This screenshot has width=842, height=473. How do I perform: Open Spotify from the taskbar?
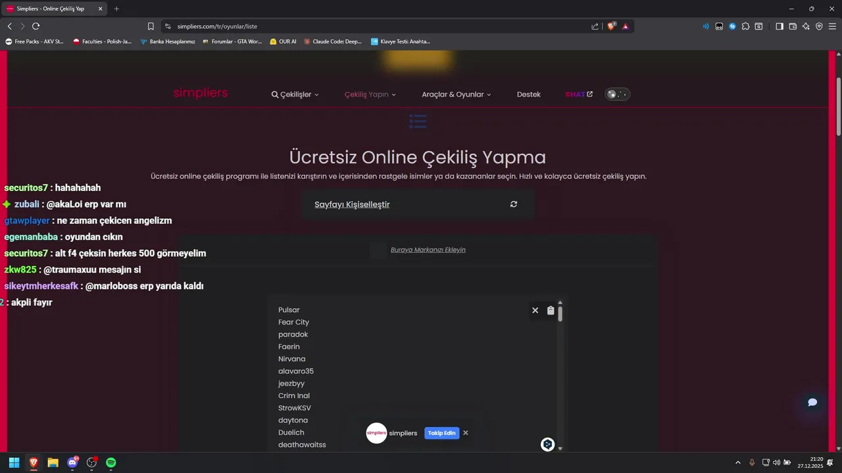[x=111, y=462]
